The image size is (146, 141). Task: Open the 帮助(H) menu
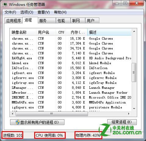click(x=60, y=12)
